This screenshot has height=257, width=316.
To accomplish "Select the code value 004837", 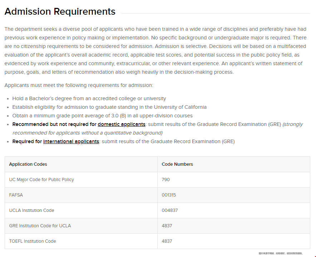I will (x=170, y=210).
